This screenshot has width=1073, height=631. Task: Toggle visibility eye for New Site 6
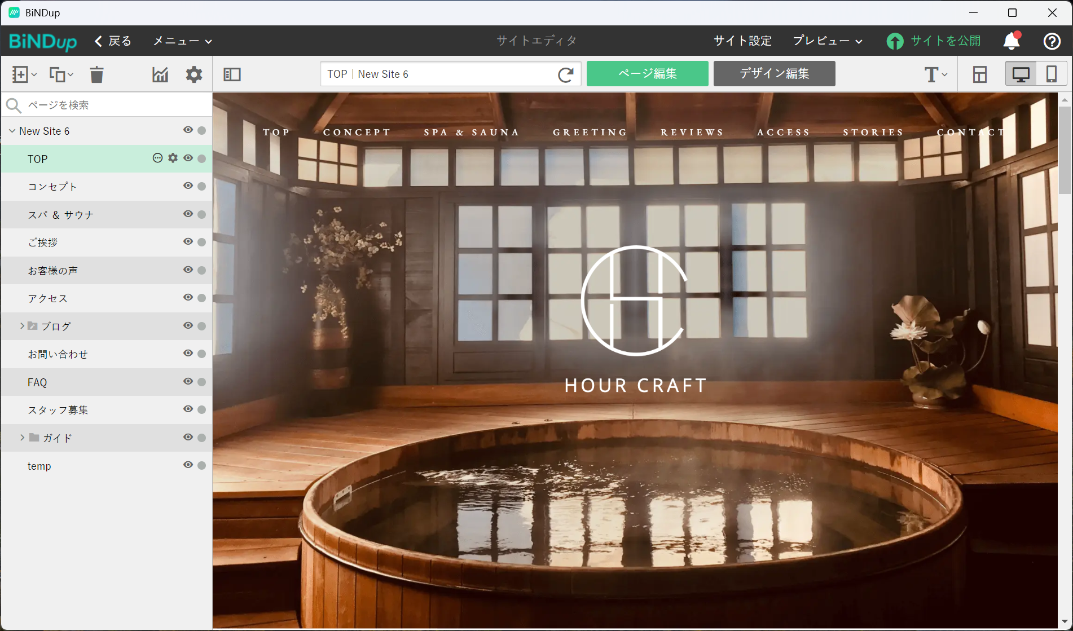click(x=188, y=130)
